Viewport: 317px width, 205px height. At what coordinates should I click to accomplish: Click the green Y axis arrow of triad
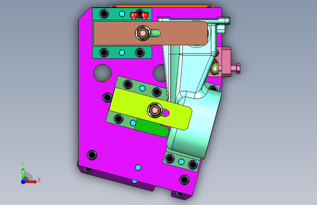tap(23, 174)
